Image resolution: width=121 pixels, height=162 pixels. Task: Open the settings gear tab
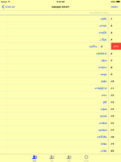click(x=86, y=158)
